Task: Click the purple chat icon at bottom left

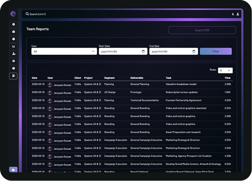Action: [13, 170]
